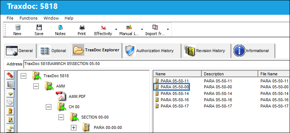The height and width of the screenshot is (133, 290).
Task: Click the folder icon beside SECTION 00-00
Action: (74, 117)
